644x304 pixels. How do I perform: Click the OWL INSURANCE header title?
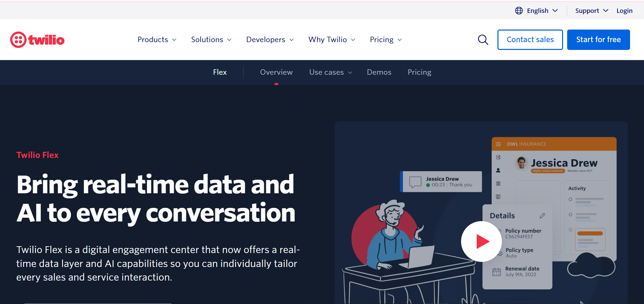[526, 144]
